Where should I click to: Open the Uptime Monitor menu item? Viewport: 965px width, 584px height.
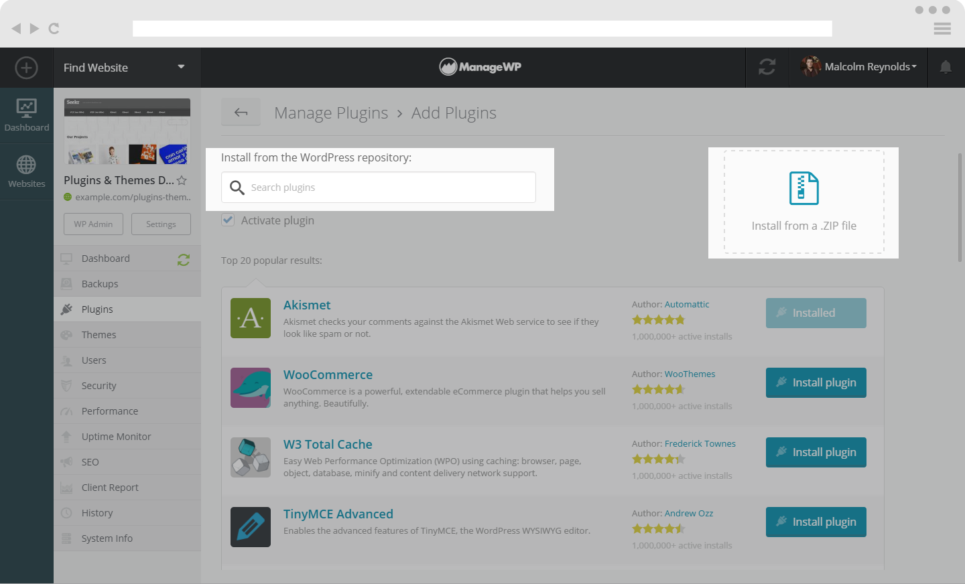click(x=127, y=437)
